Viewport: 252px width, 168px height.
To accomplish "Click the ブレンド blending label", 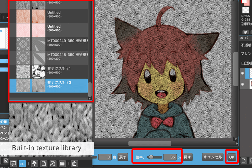I will (x=246, y=54).
